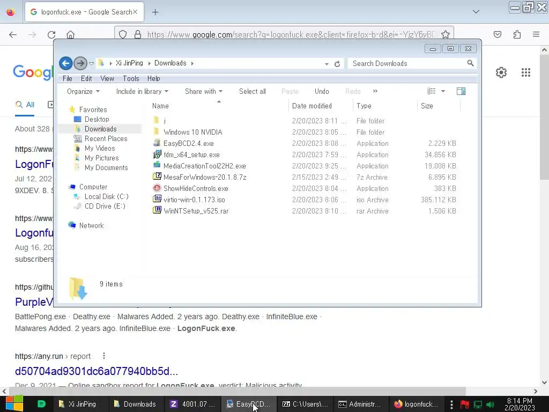Screen dimensions: 549x412
Task: Open Local Disk (C:) in navigation pane
Action: [x=107, y=196]
